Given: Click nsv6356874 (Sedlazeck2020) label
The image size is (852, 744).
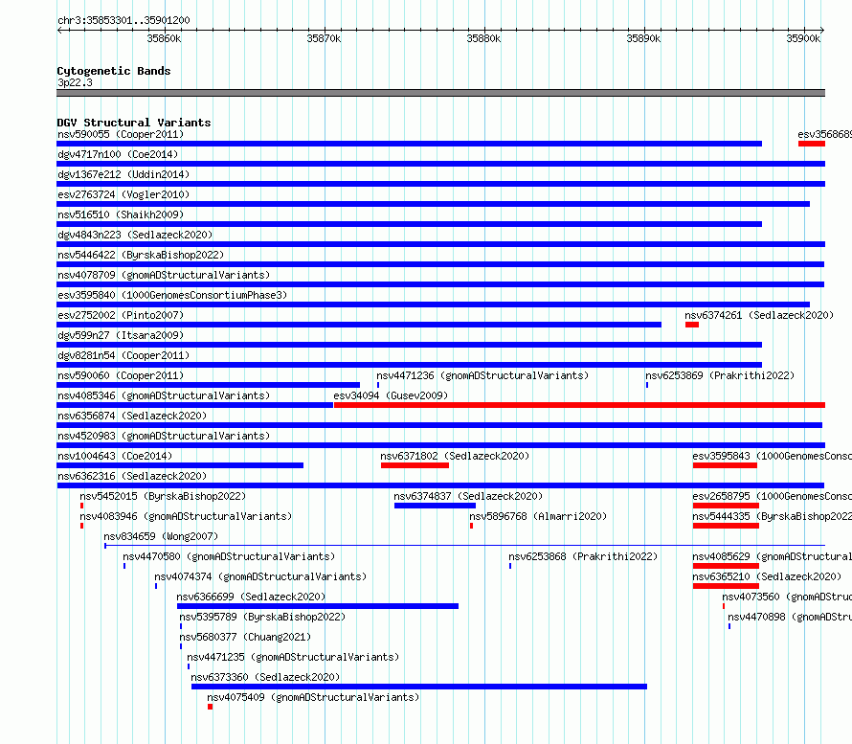Looking at the screenshot, I should pos(132,416).
